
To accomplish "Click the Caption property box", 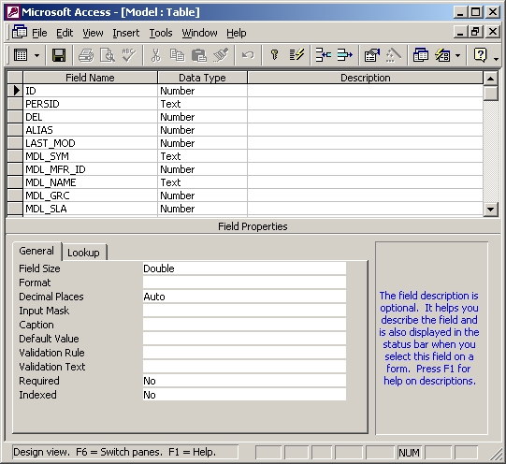I will tap(244, 325).
